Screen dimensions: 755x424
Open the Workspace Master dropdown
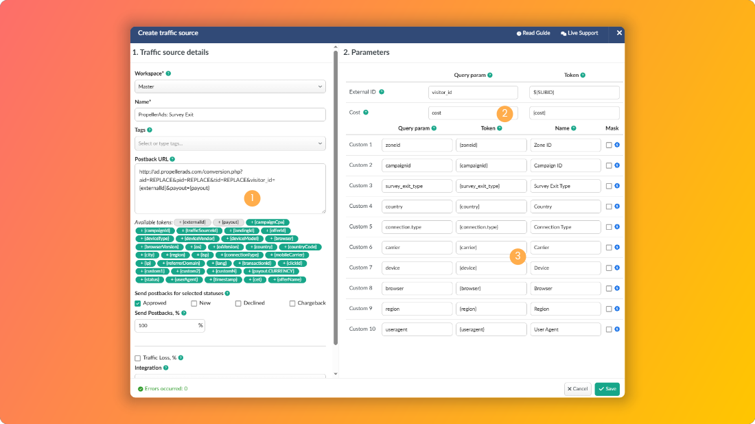click(x=230, y=86)
